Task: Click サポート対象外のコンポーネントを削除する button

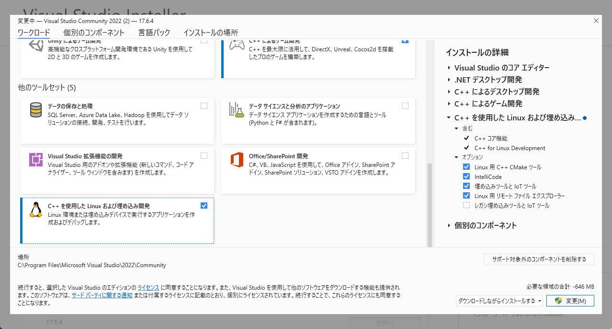Action: tap(539, 259)
